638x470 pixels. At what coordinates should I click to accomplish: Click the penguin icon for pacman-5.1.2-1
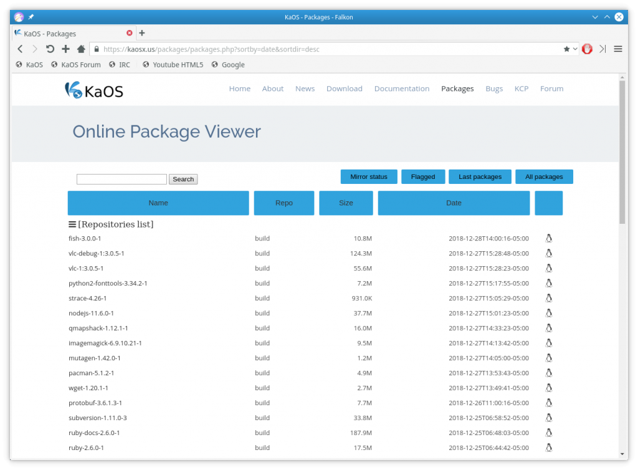[548, 373]
